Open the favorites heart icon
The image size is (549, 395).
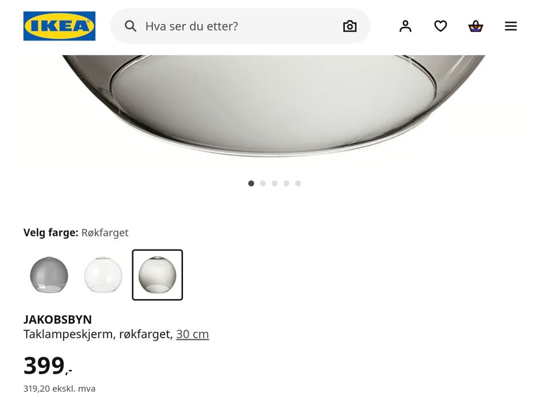[x=440, y=26]
